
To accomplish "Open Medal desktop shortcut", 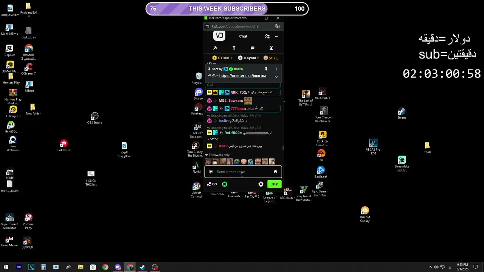I will [x=10, y=174].
